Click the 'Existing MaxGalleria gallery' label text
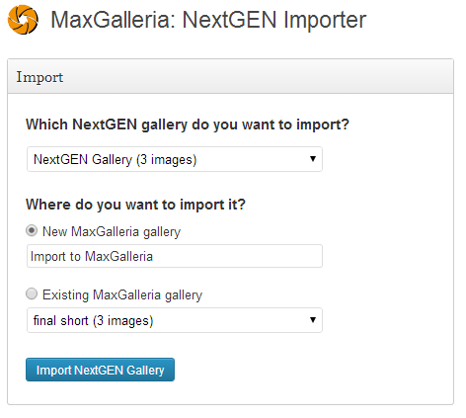Screen dimensions: 466x418 (122, 294)
